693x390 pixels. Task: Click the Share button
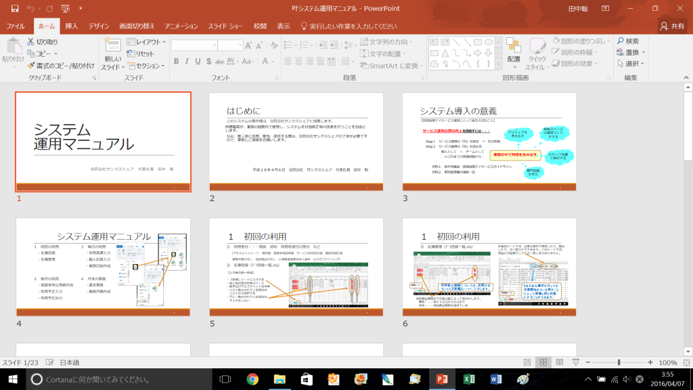672,26
